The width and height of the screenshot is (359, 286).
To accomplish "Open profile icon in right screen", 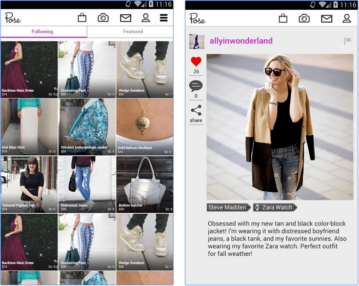I will click(347, 18).
